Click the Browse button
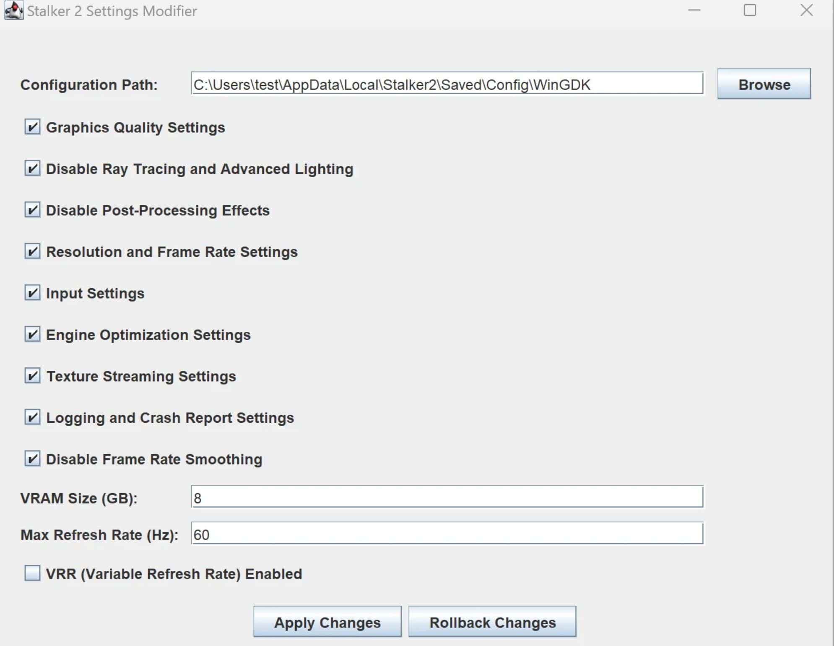834x646 pixels. pyautogui.click(x=764, y=85)
